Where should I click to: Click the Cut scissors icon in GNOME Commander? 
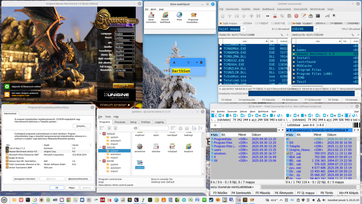pos(275,16)
